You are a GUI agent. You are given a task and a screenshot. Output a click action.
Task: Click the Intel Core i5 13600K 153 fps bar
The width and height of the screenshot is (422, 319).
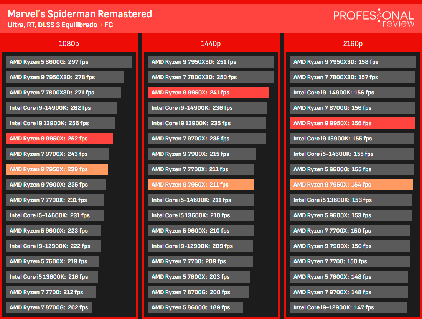tap(351, 200)
